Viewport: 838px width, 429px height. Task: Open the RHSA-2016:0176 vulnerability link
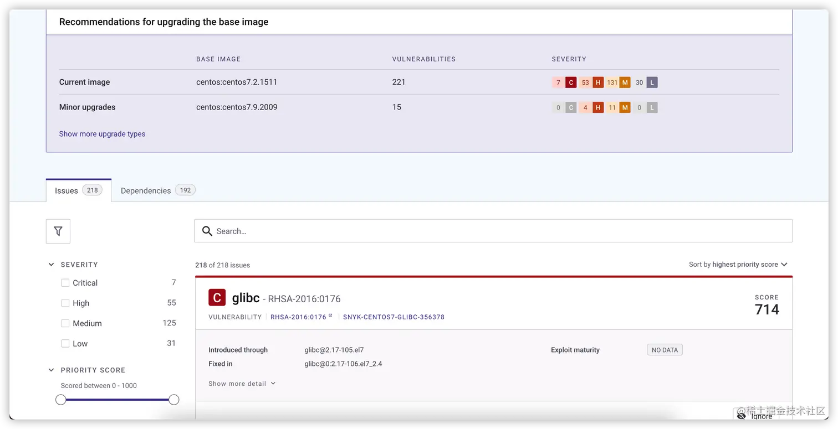298,317
